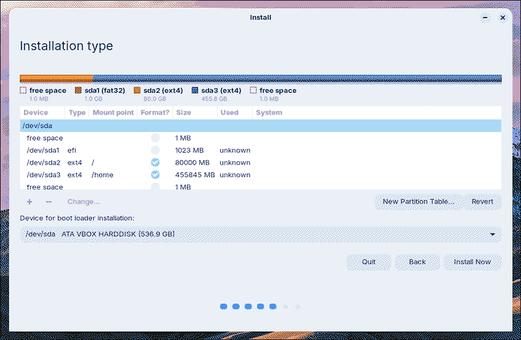This screenshot has width=521, height=340.
Task: Click the Format? column header
Action: click(x=155, y=112)
